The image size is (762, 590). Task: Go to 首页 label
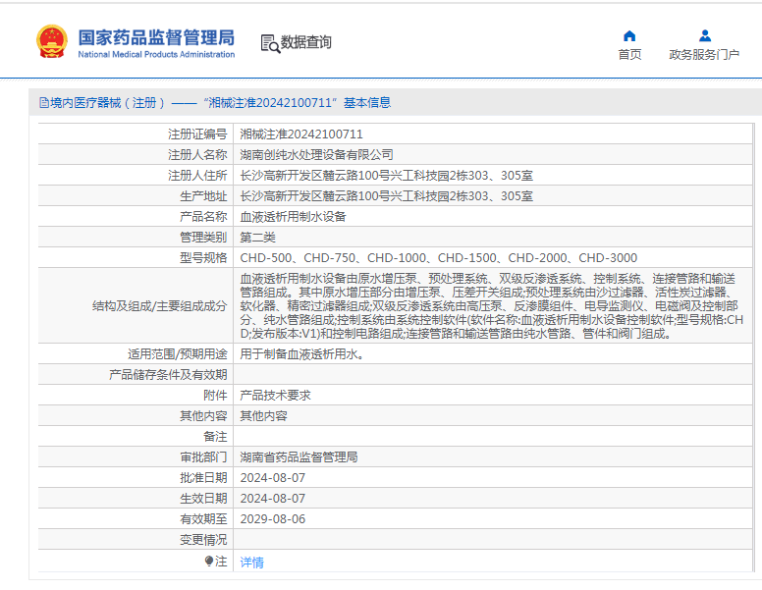coord(629,54)
